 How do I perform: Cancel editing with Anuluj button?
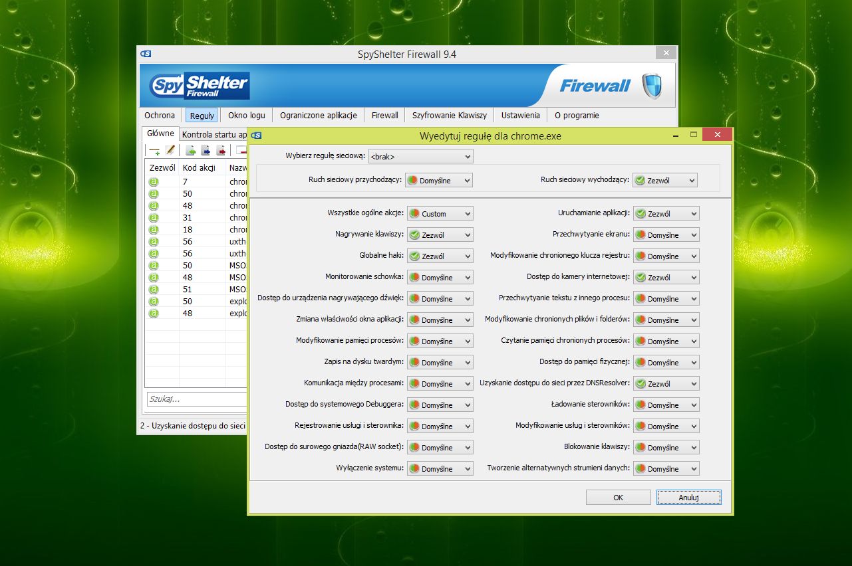(x=689, y=498)
